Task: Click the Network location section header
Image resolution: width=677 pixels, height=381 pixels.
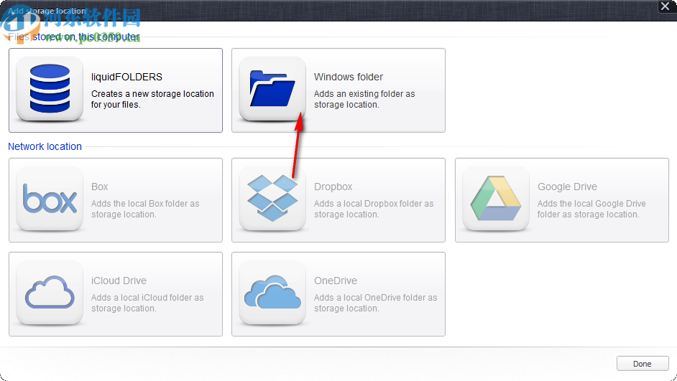Action: point(45,146)
